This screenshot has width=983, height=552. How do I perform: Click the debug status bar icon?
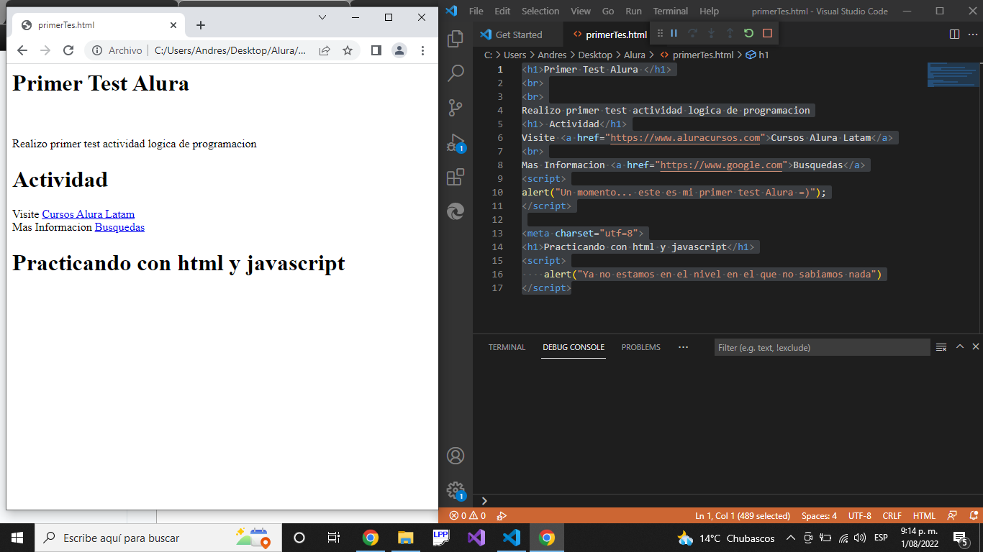click(x=502, y=515)
